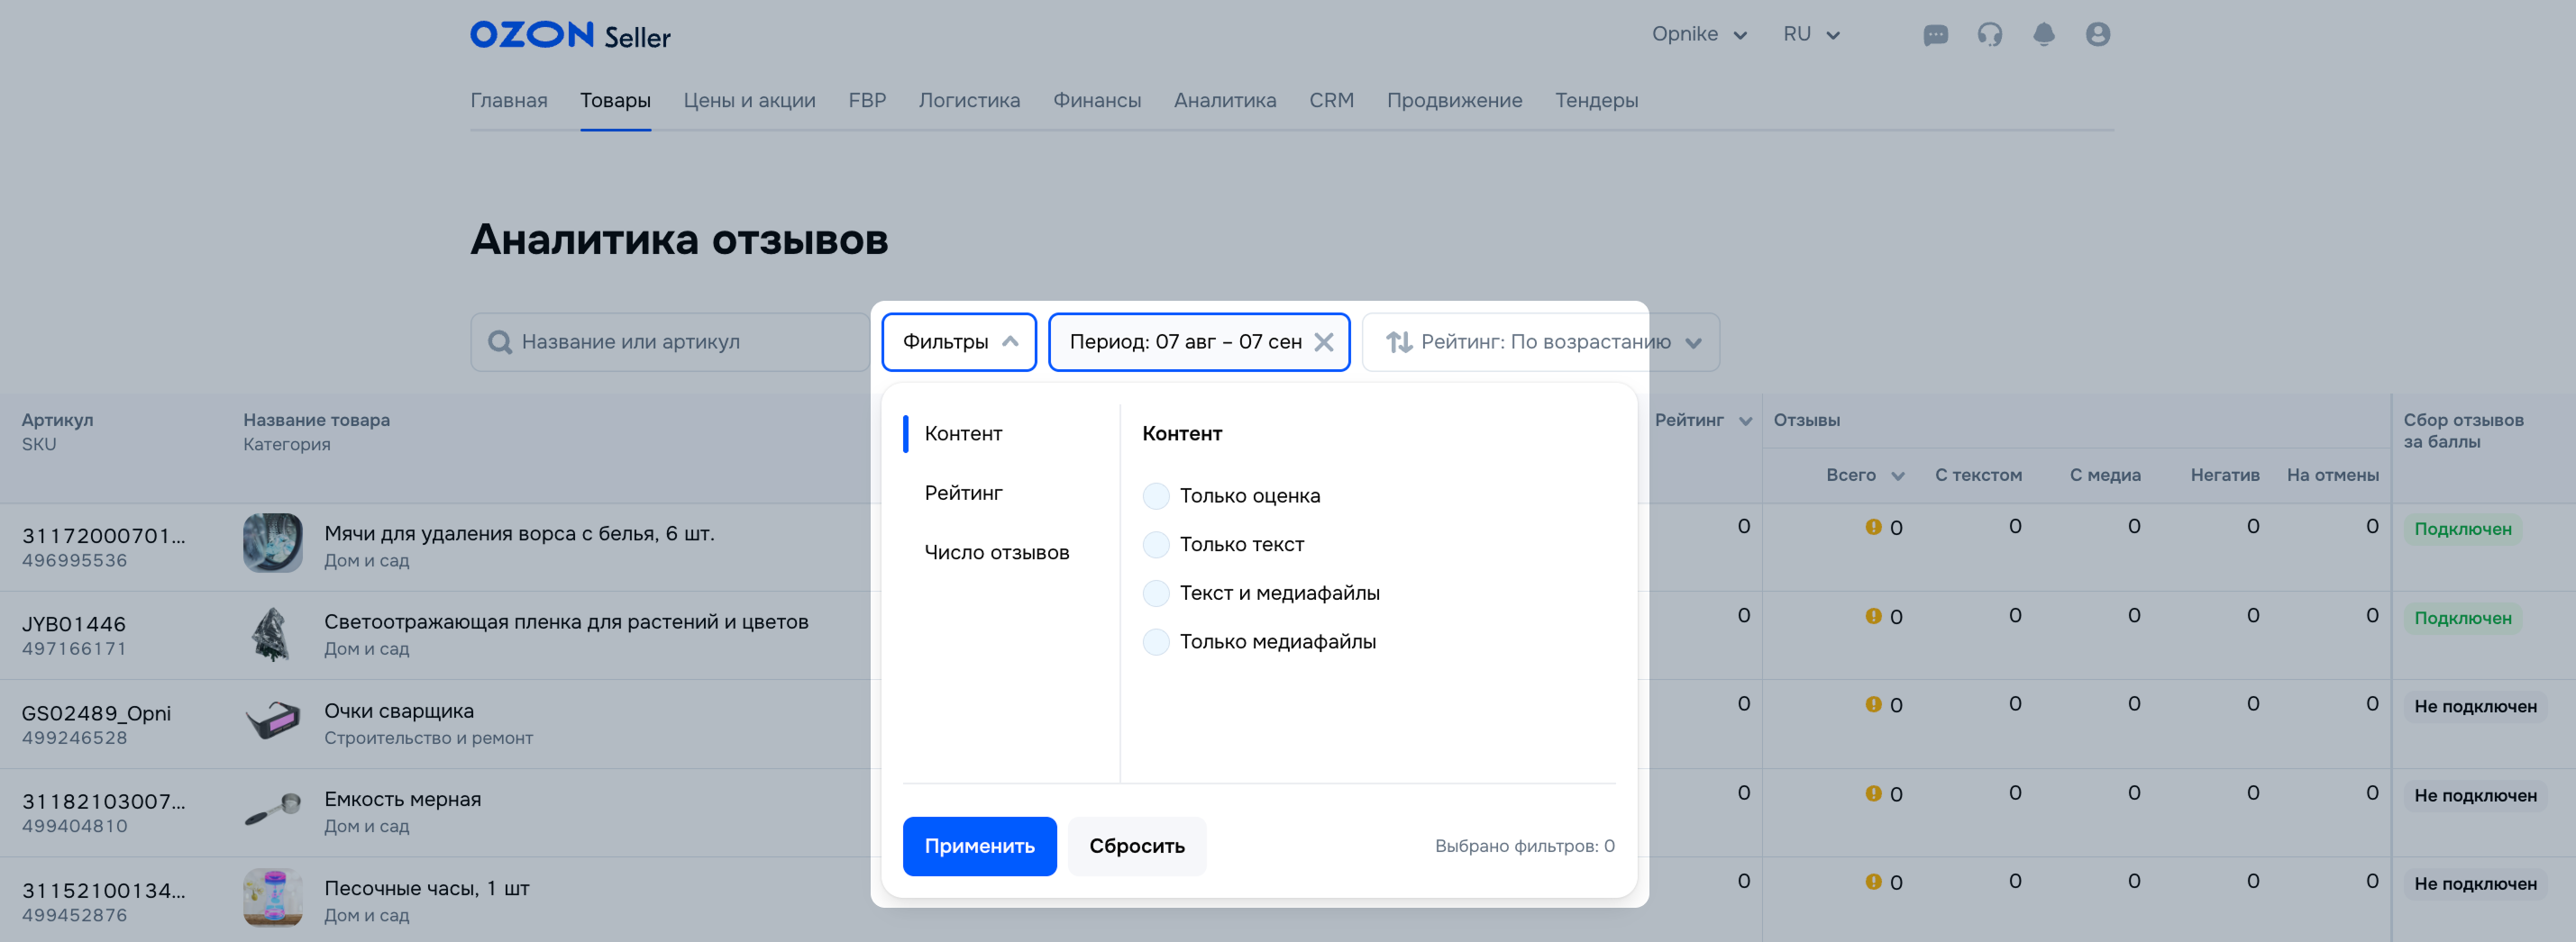Screen dimensions: 2576x942
Task: Open the user profile icon
Action: 2097,35
